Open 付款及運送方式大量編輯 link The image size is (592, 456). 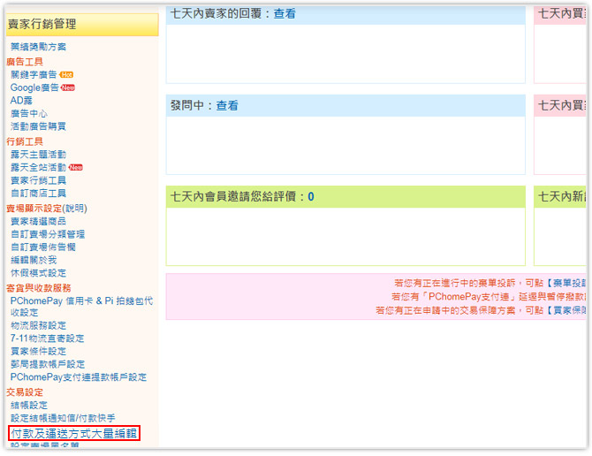click(x=73, y=433)
